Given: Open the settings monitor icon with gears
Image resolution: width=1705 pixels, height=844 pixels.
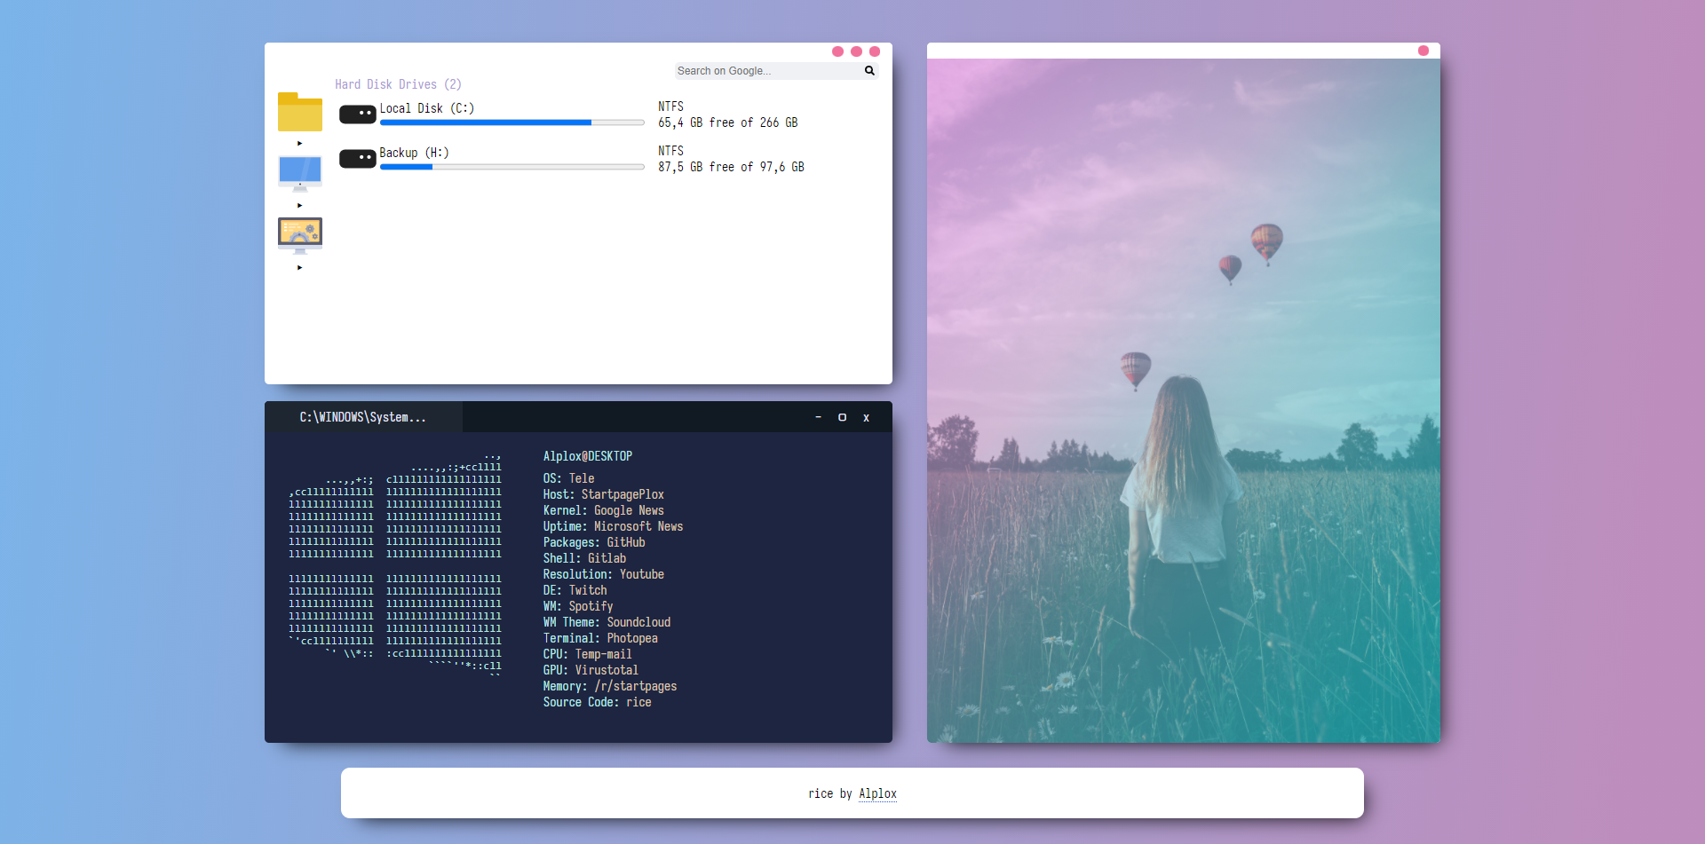Looking at the screenshot, I should [x=300, y=235].
